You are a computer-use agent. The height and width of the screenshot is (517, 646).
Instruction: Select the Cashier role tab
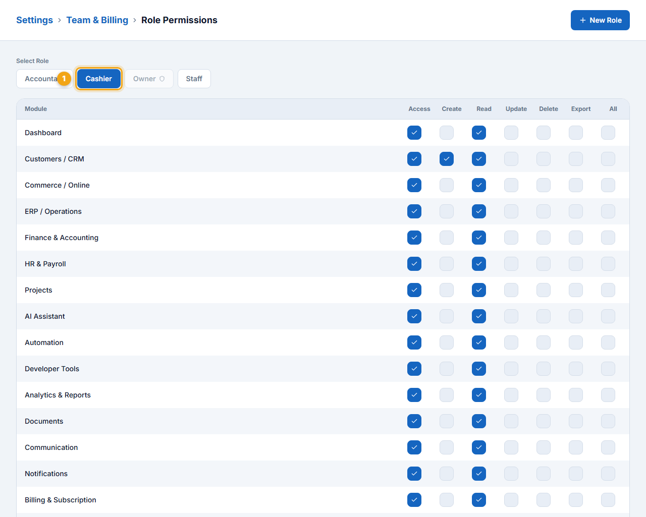(x=99, y=79)
